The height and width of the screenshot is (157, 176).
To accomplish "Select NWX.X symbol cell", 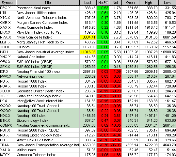I will [8, 76].
